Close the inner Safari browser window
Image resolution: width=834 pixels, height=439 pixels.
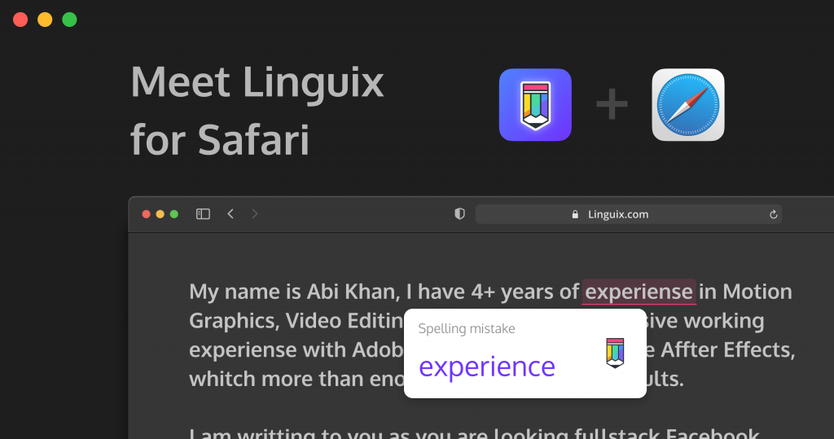[147, 214]
